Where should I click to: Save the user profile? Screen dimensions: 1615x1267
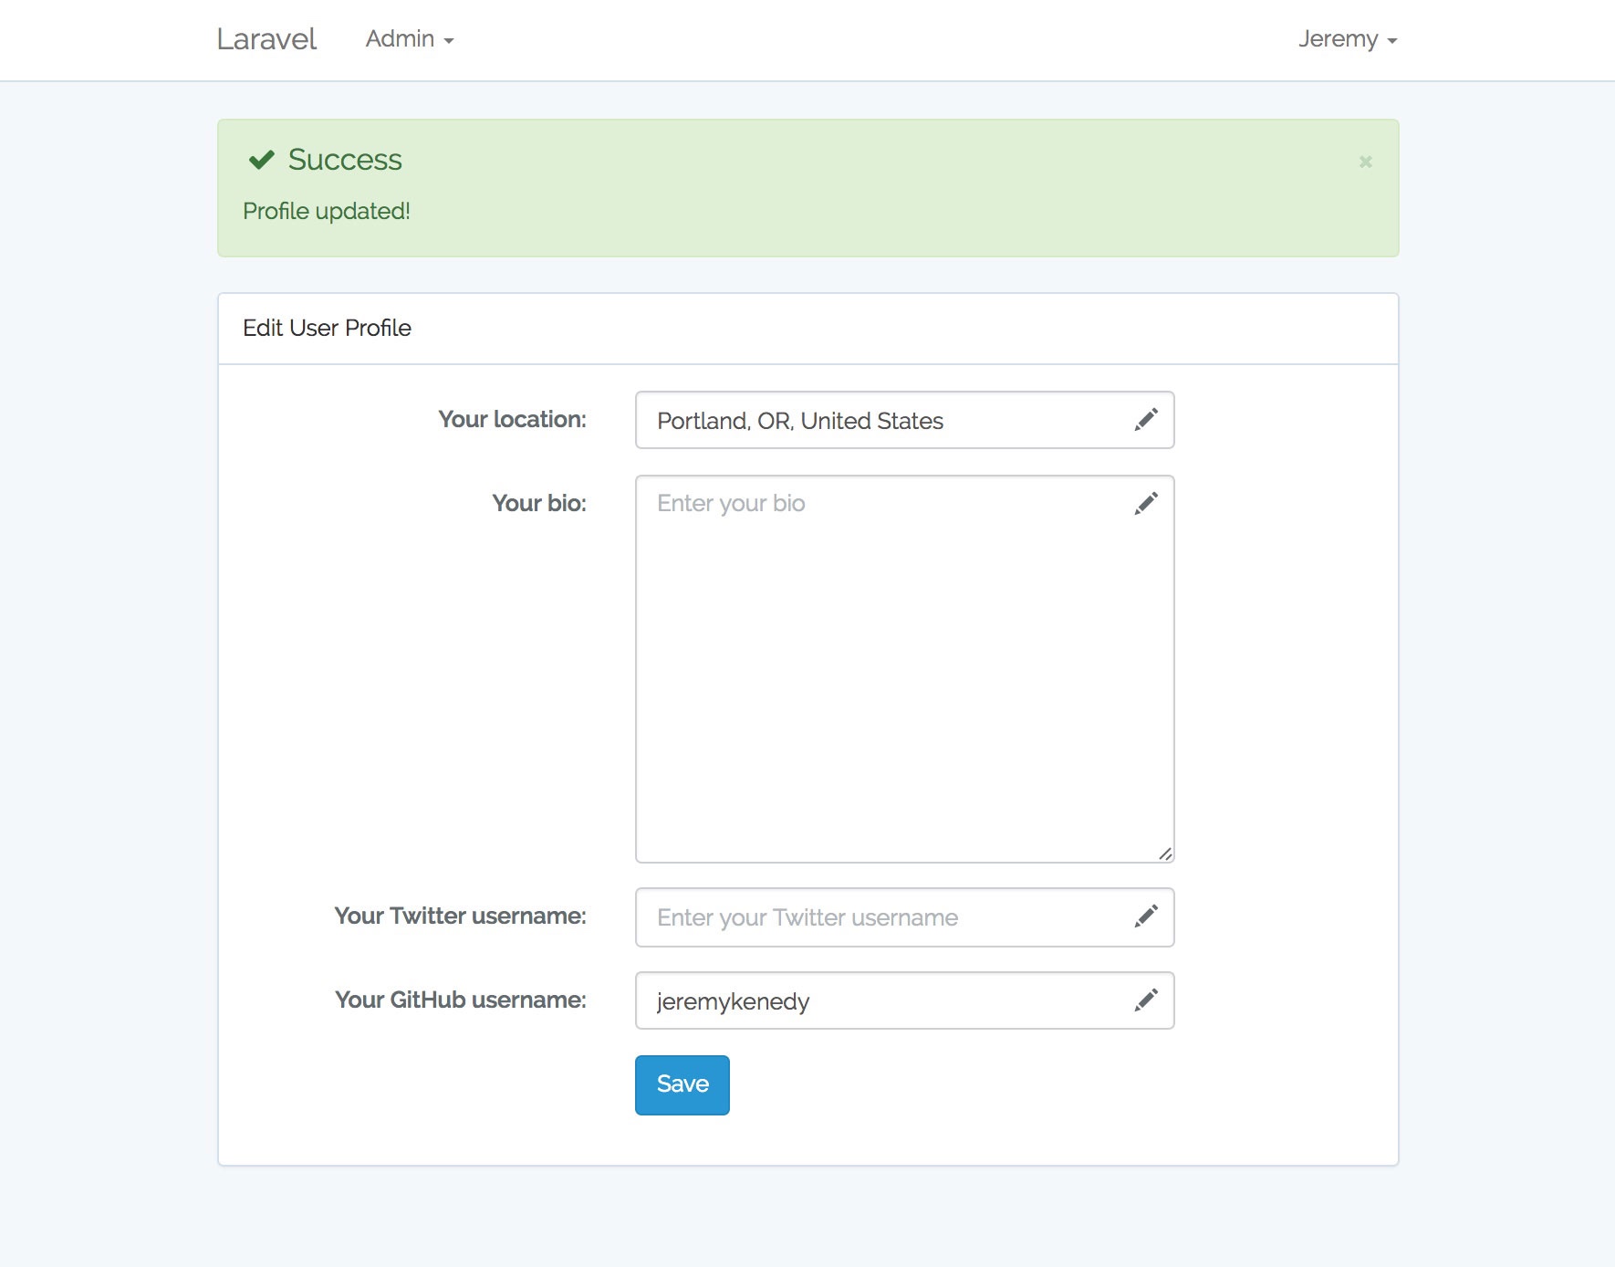tap(682, 1084)
